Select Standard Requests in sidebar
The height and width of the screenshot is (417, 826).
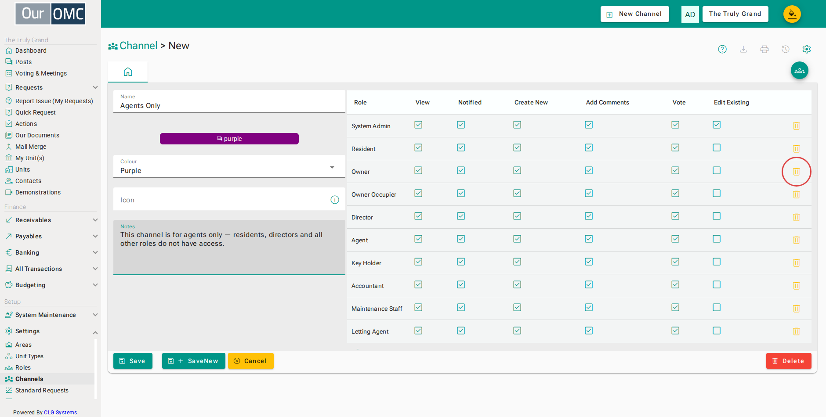42,390
